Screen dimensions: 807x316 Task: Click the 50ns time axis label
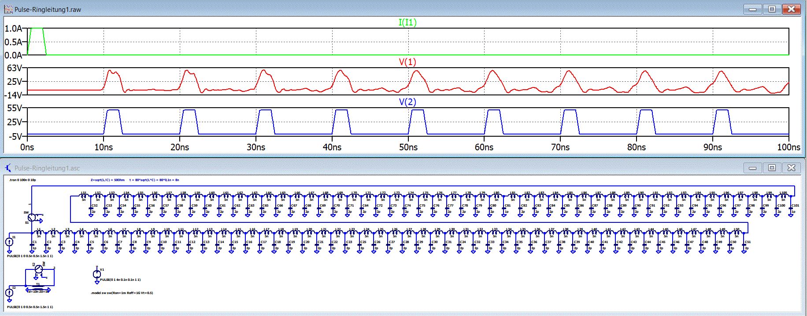click(408, 147)
